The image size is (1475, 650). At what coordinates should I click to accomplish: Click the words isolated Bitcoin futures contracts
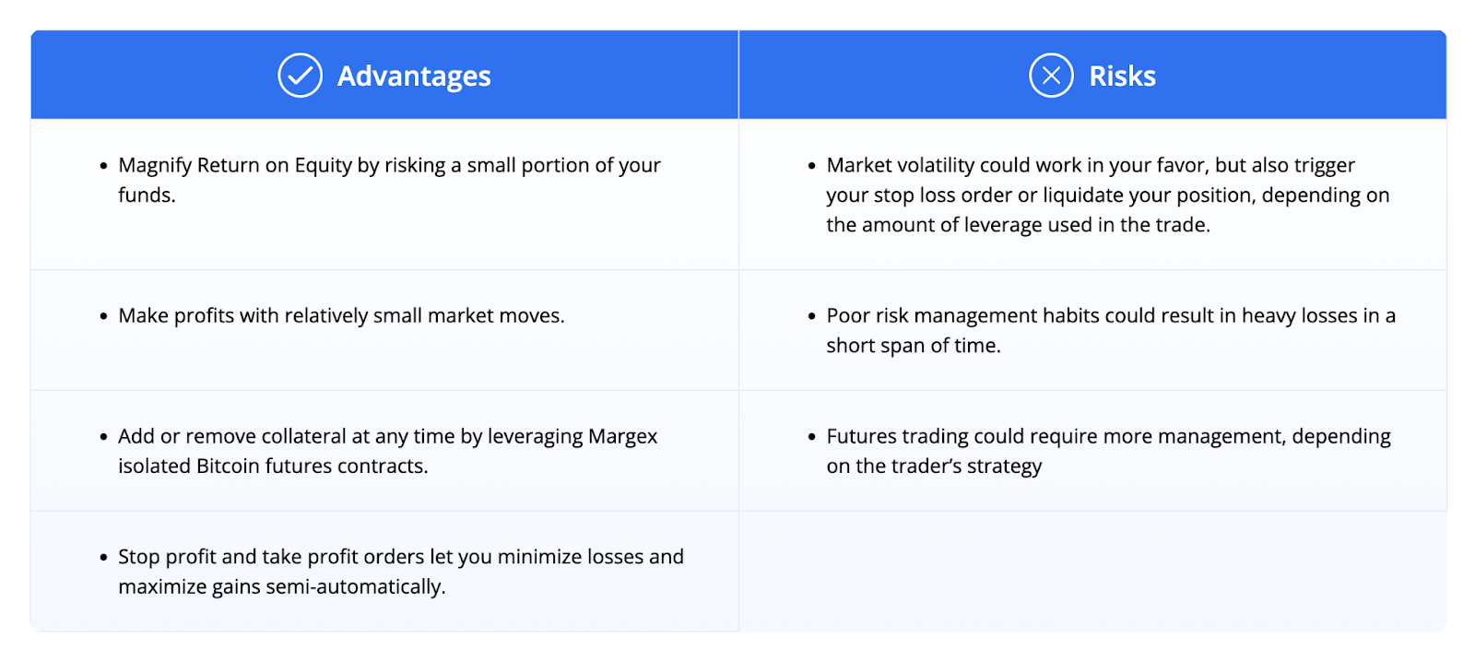[x=273, y=466]
